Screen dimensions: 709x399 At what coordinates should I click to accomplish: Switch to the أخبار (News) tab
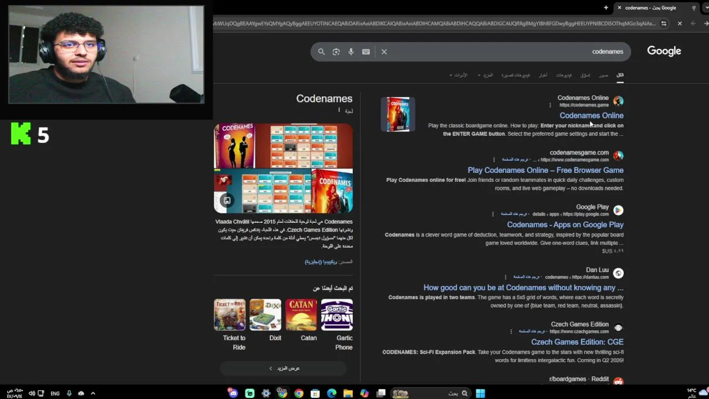coord(543,75)
